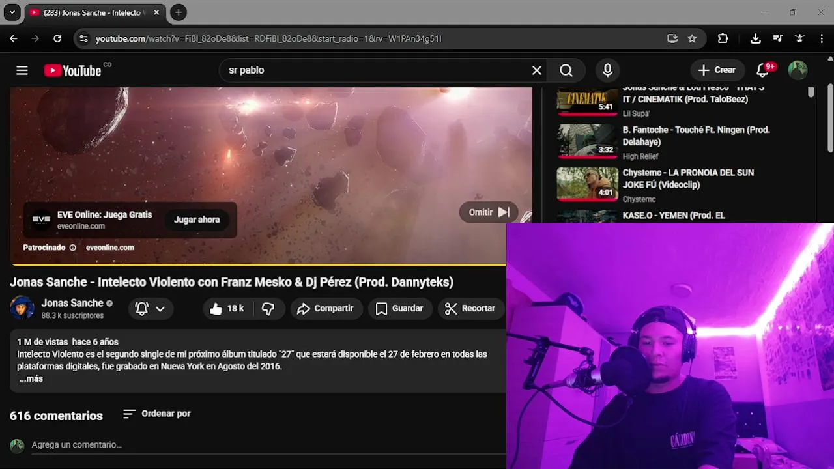Image resolution: width=834 pixels, height=469 pixels.
Task: Click the browser profile icon
Action: [x=799, y=38]
